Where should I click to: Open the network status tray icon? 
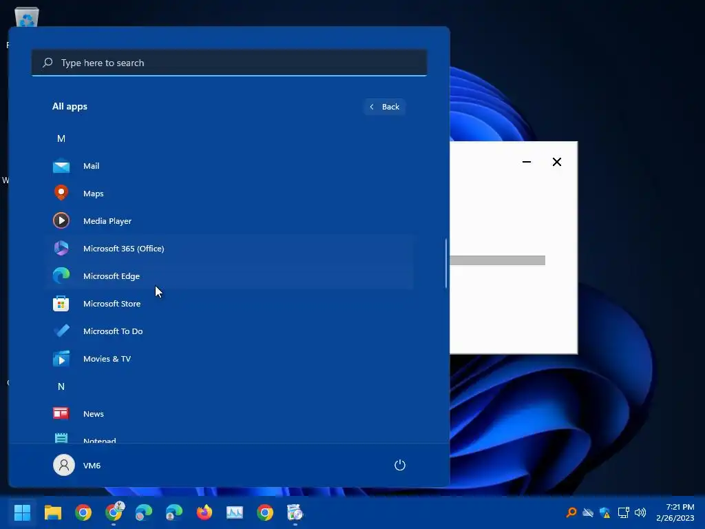(623, 512)
